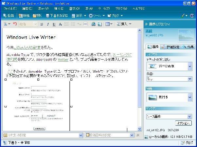Click the Options (オプション) button

pos(183,123)
